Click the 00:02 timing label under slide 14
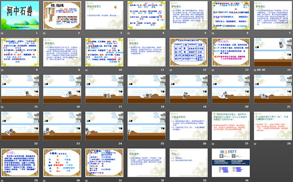The height and width of the screenshot is (182, 293). pos(260,70)
